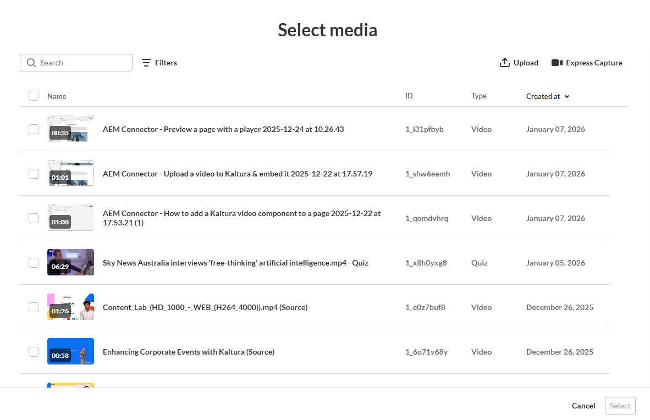Click the Content_Lab video thumbnail

[70, 307]
